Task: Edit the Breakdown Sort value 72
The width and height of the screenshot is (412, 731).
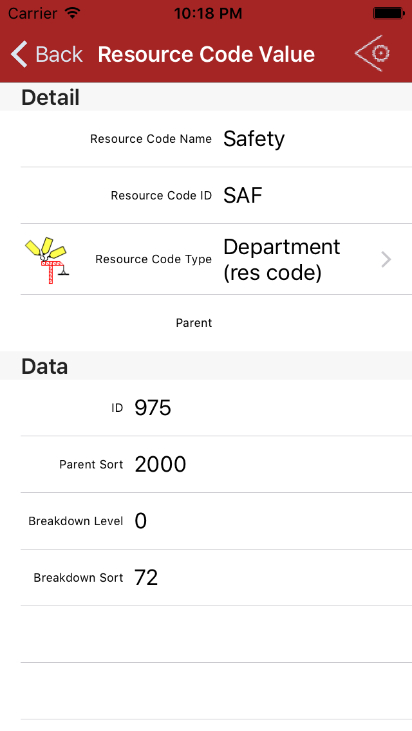Action: pyautogui.click(x=146, y=578)
